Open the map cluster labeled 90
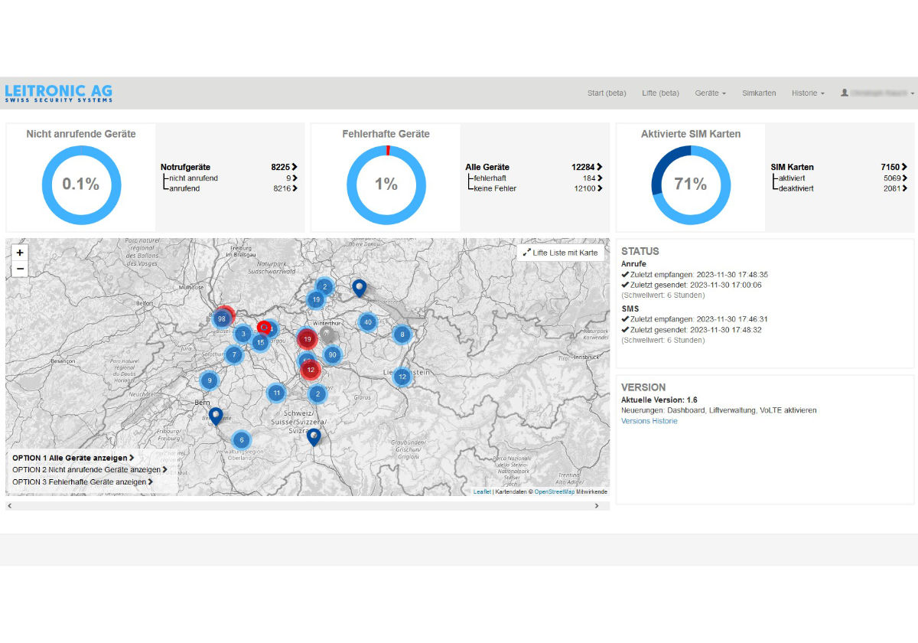 click(332, 354)
